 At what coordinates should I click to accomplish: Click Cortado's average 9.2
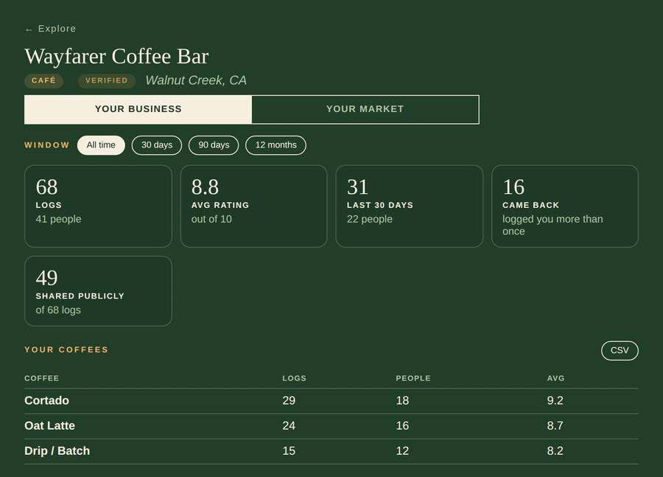click(x=555, y=400)
